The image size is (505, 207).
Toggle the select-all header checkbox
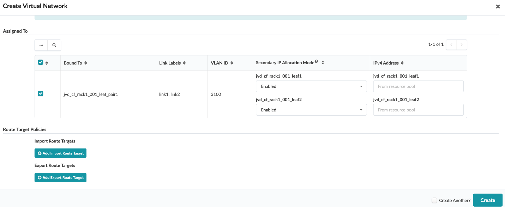pyautogui.click(x=40, y=62)
